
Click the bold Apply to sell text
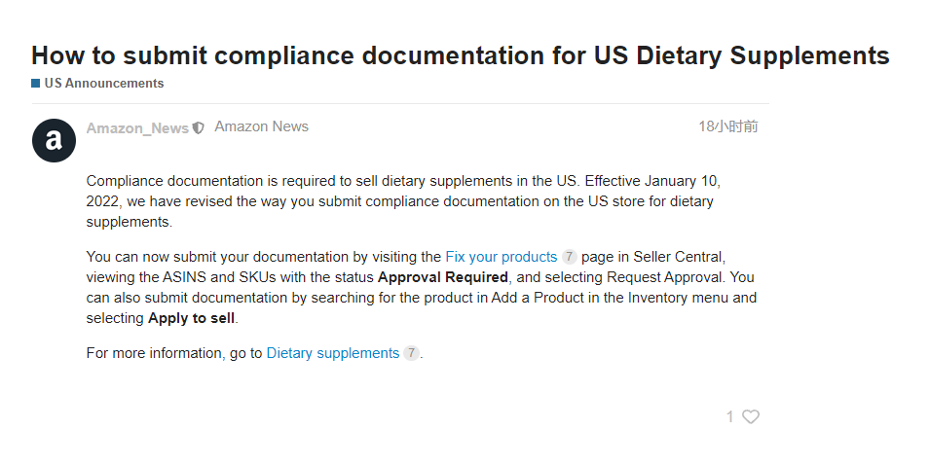click(x=191, y=318)
